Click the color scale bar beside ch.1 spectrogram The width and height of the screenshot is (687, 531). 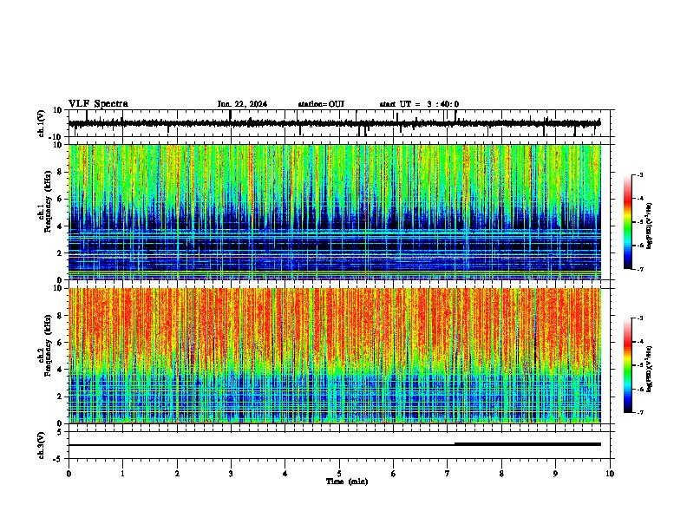(x=628, y=222)
